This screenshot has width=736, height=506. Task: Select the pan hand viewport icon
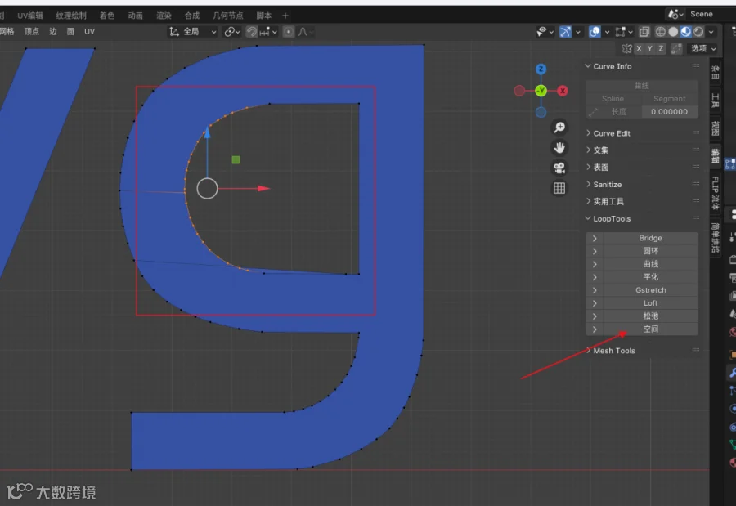click(559, 148)
